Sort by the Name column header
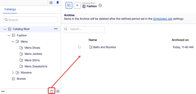 pyautogui.click(x=93, y=40)
